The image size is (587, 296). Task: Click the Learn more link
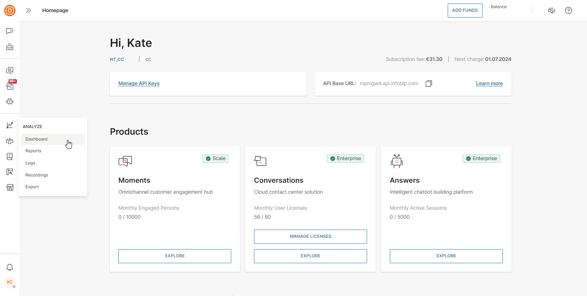click(489, 84)
